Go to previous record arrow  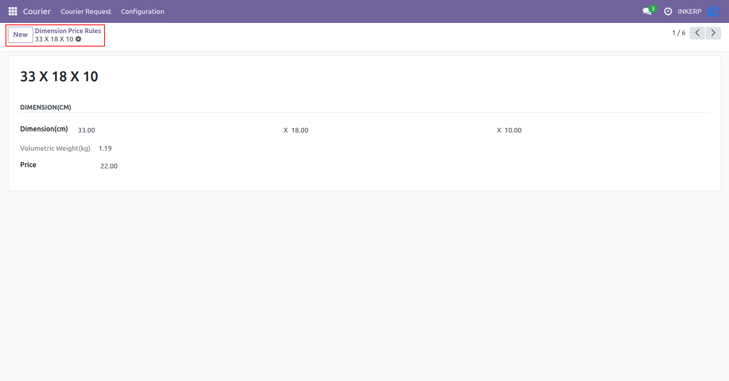[x=697, y=33]
